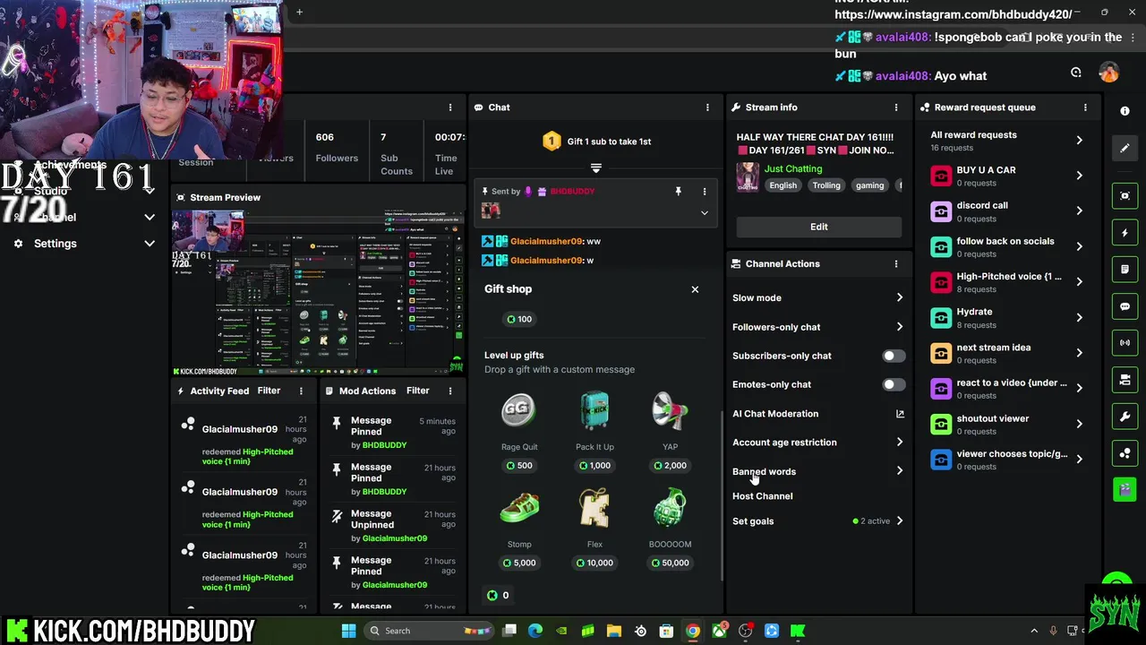Viewport: 1146px width, 645px height.
Task: Open the wrench tools sidebar icon
Action: coord(1125,417)
